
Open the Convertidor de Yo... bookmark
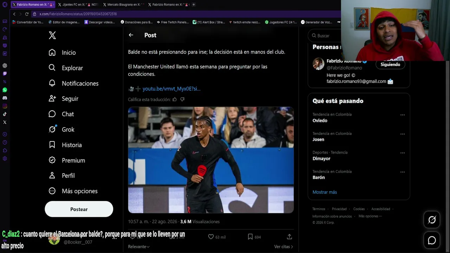click(x=28, y=22)
